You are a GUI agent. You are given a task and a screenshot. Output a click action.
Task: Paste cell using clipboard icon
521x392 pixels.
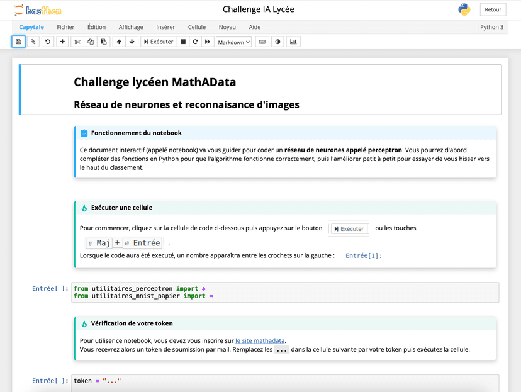click(x=104, y=42)
